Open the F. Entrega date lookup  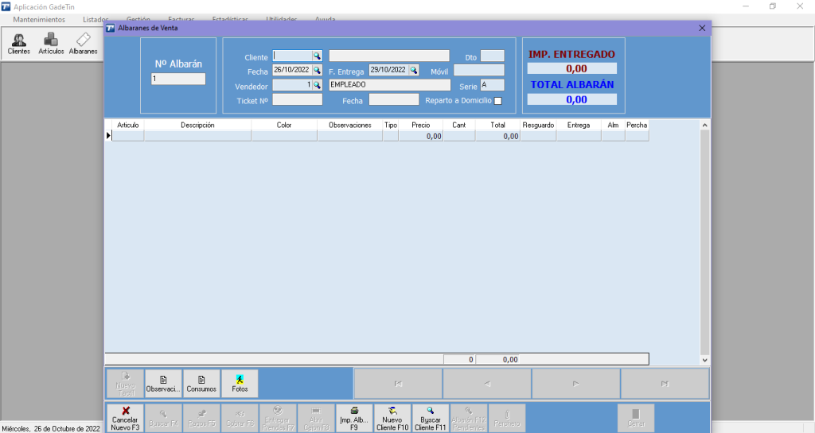tap(414, 70)
